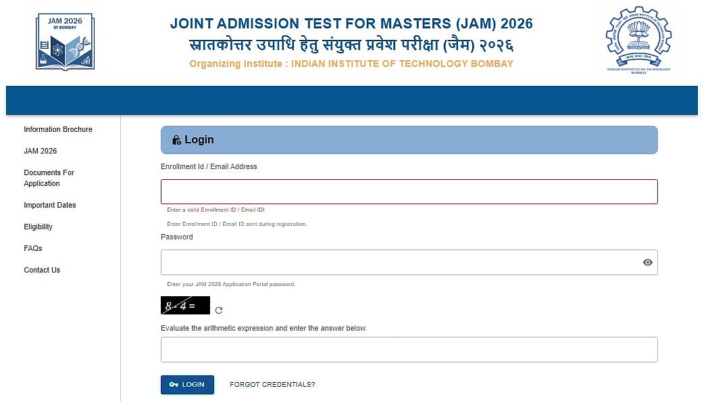The image size is (712, 401).
Task: Open Contact Us in sidebar
Action: coord(42,270)
